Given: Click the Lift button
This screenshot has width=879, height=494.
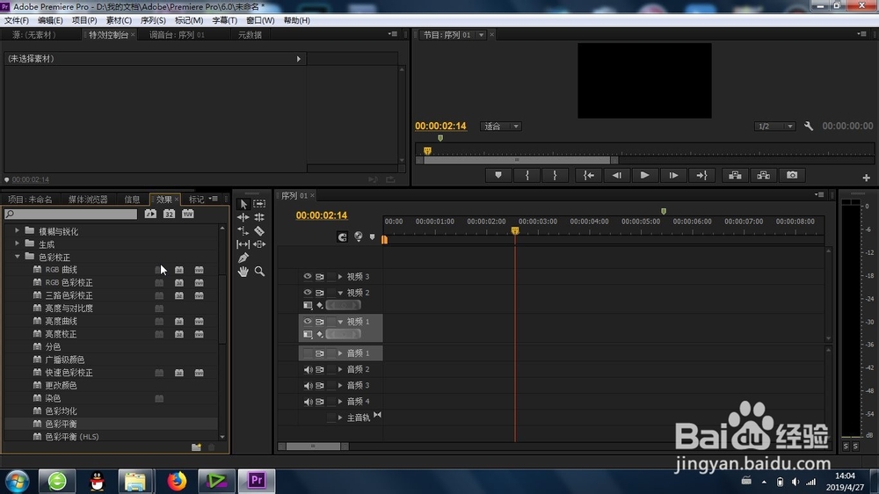Looking at the screenshot, I should 735,176.
